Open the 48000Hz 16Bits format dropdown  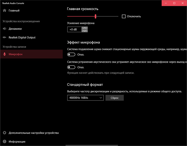85,98
